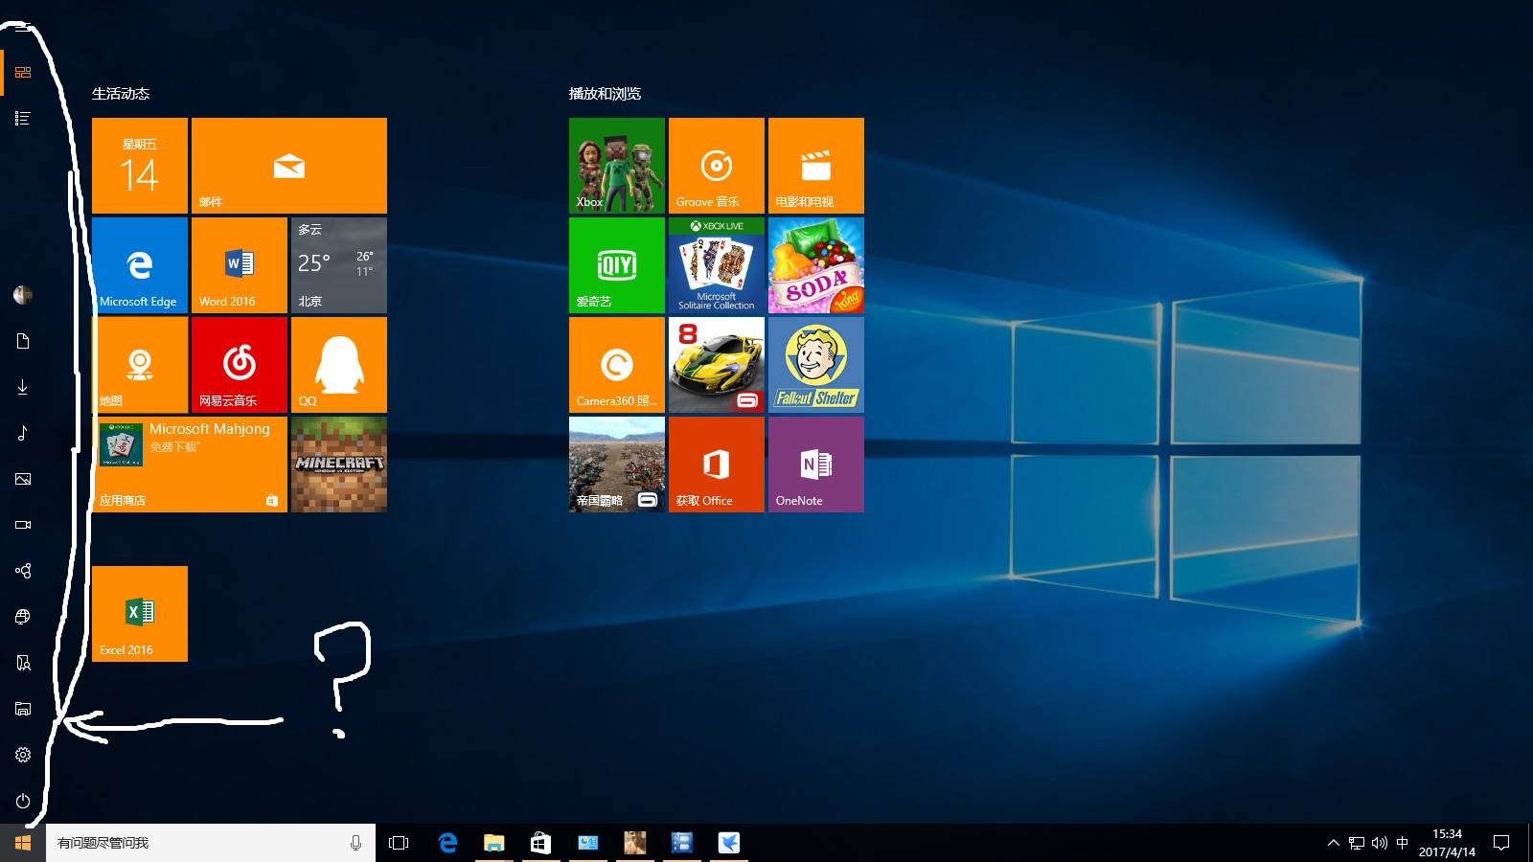The width and height of the screenshot is (1533, 862).
Task: Launch the OneNote tile
Action: [816, 465]
